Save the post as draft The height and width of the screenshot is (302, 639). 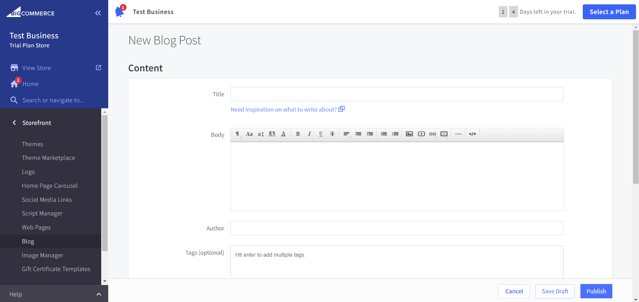[555, 291]
